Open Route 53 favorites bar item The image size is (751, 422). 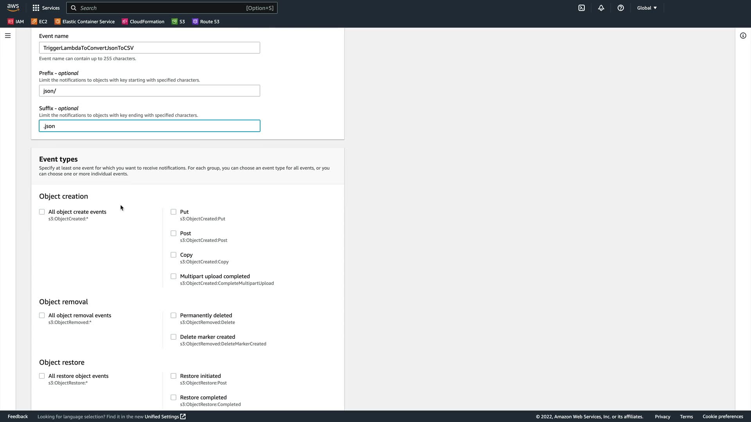click(206, 21)
